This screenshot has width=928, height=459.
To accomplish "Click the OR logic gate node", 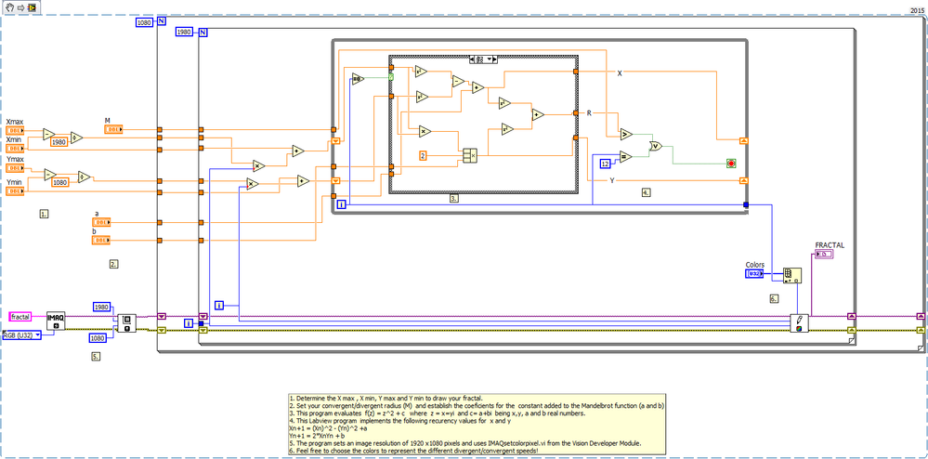I will (x=655, y=146).
